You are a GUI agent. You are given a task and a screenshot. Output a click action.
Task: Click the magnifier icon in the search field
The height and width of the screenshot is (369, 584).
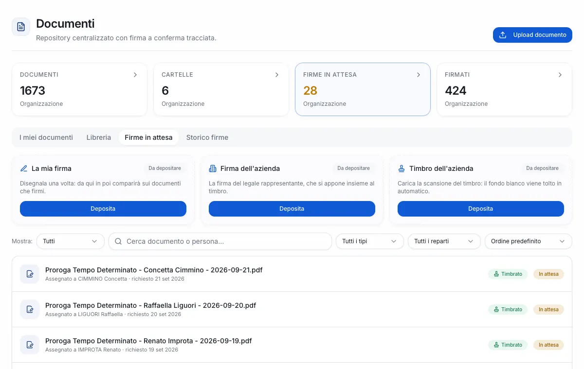[118, 241]
